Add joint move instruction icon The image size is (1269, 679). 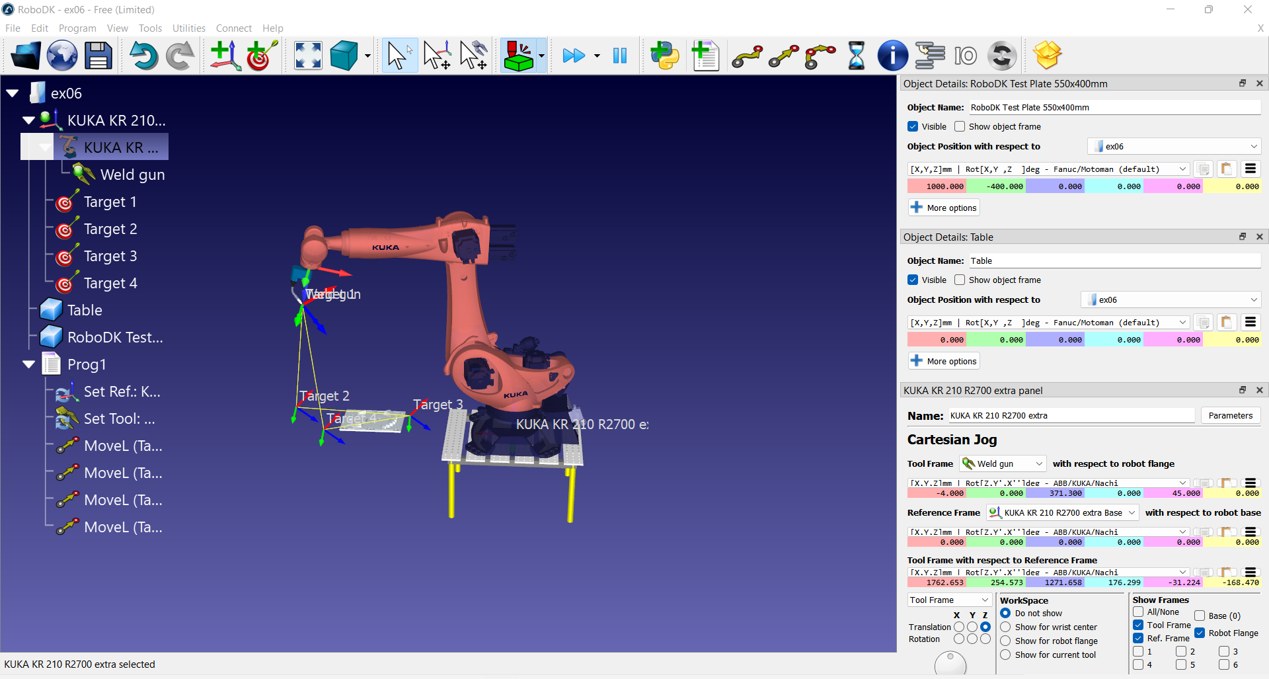(747, 57)
